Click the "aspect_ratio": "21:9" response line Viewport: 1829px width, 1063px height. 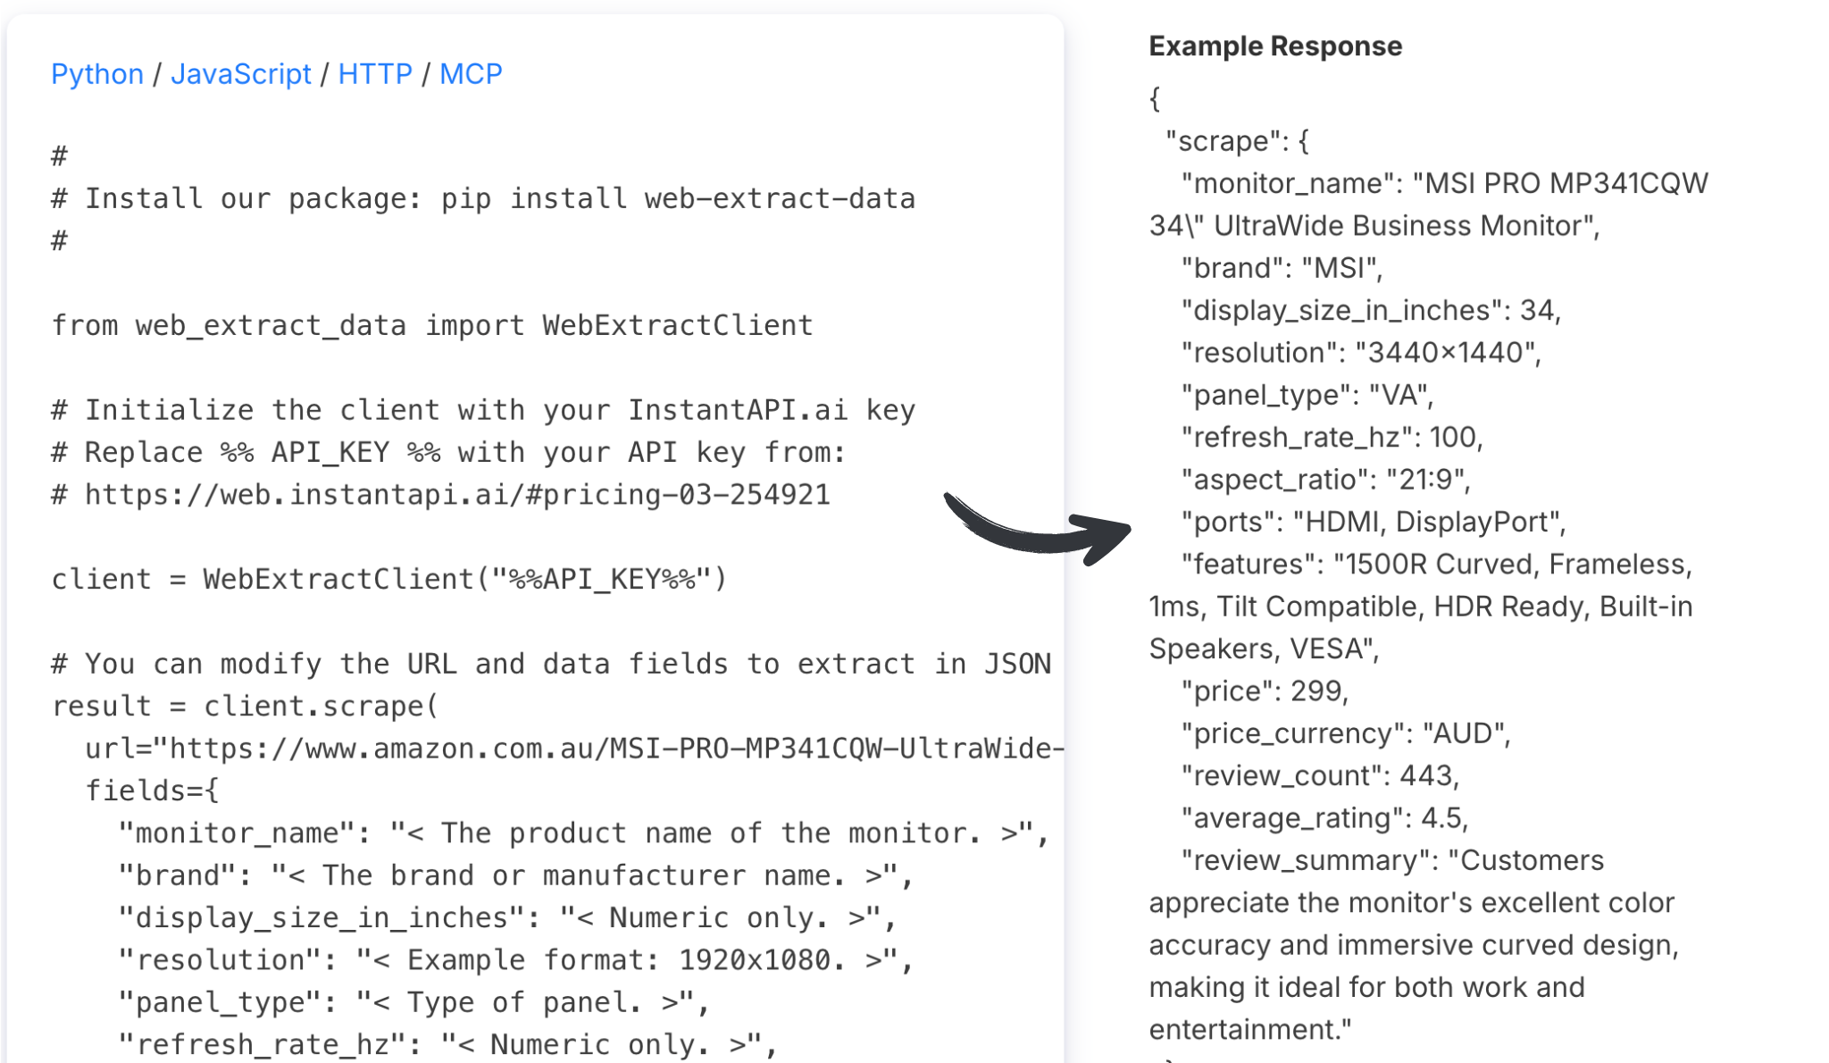point(1326,480)
